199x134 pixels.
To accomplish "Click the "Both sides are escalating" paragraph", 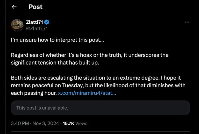I will point(98,85).
